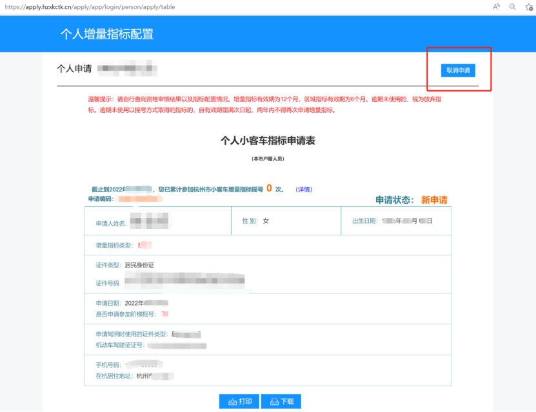Click the 性别 field cell

285,221
